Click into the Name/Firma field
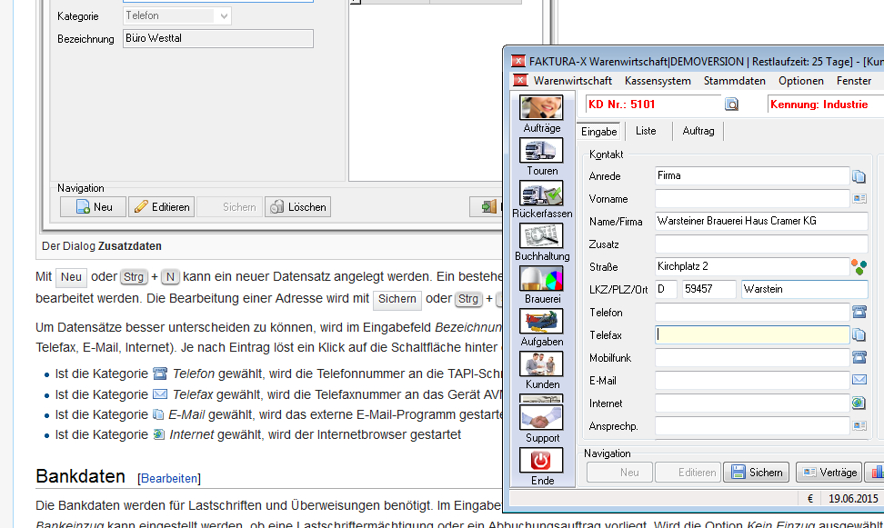Viewport: 884px width, 528px height. point(761,221)
